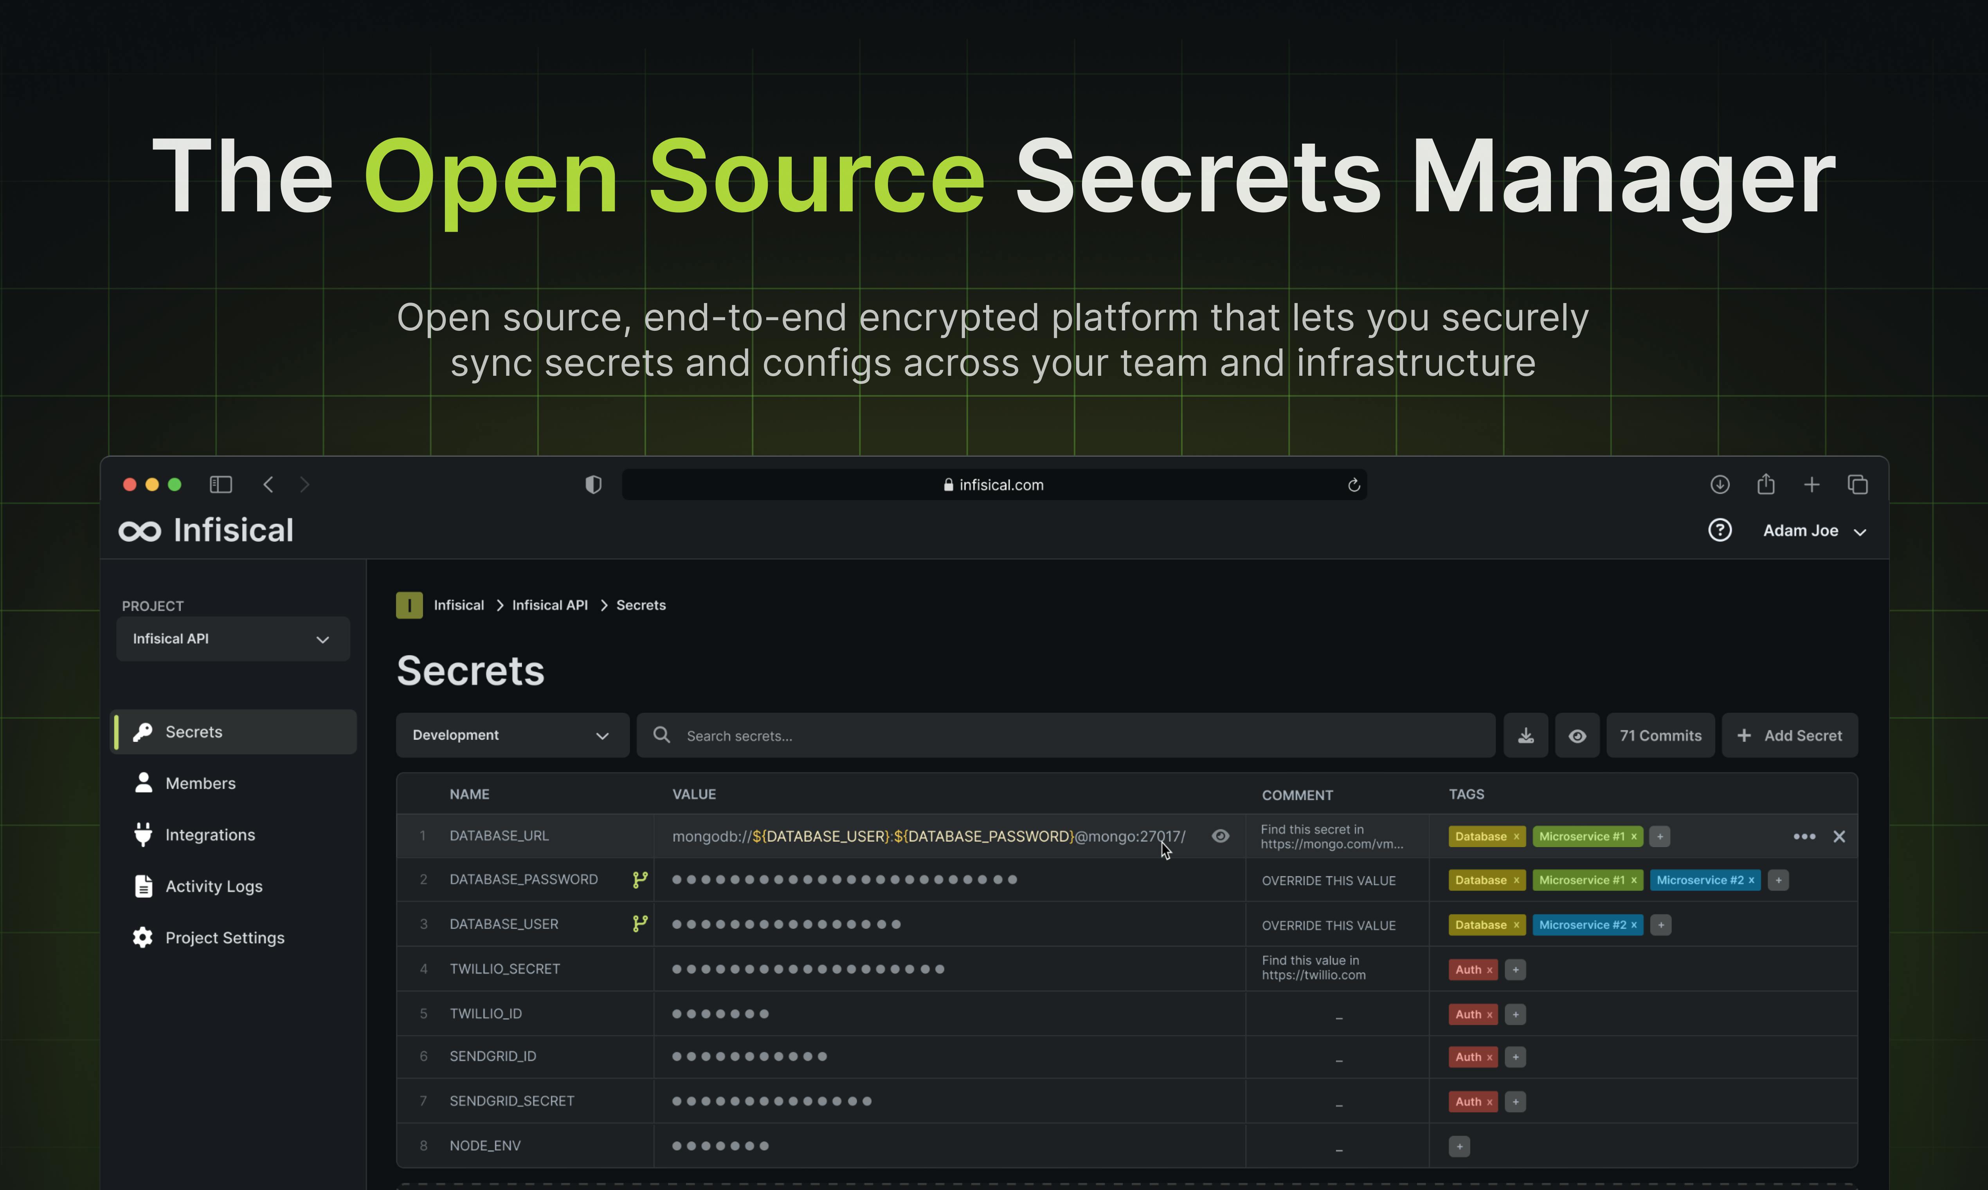Click the override branch icon for DATABASE_USER
Image resolution: width=1988 pixels, height=1190 pixels.
coord(640,924)
